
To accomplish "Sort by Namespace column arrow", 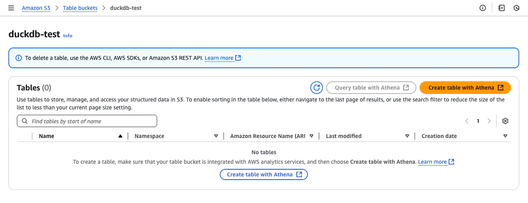I will [216, 136].
